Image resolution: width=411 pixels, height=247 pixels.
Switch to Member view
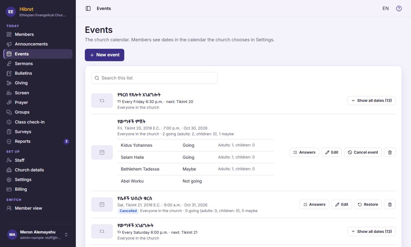coord(38,208)
